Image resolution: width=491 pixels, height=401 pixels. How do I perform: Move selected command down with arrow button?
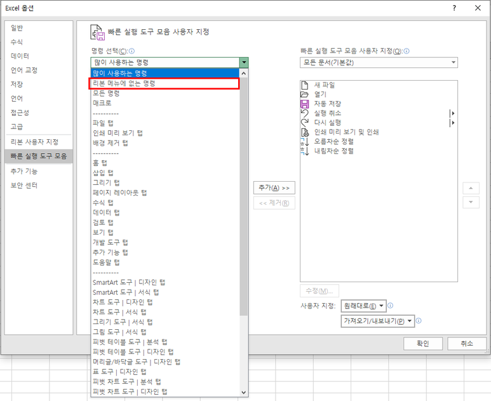point(471,202)
